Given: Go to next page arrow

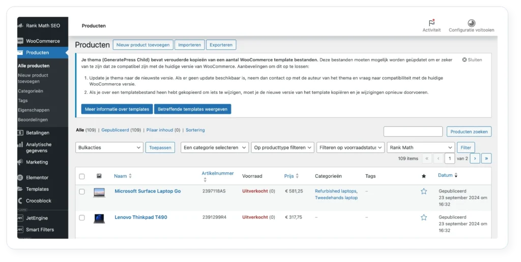Looking at the screenshot, I should pos(475,158).
